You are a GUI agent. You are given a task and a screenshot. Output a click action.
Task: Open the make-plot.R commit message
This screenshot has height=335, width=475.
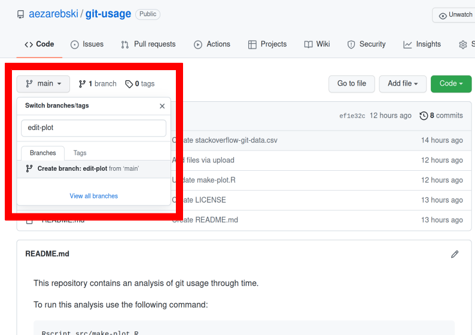(204, 180)
